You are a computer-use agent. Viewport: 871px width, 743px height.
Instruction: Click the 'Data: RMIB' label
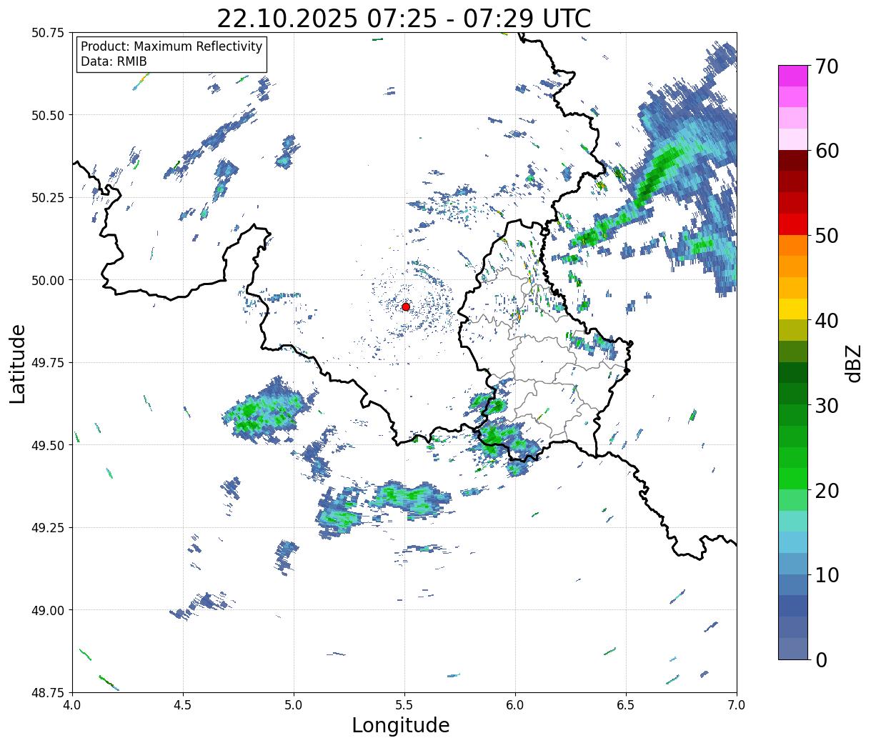[x=114, y=61]
